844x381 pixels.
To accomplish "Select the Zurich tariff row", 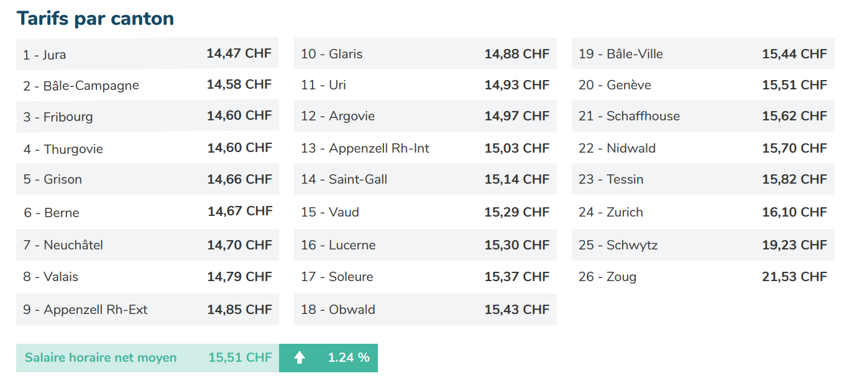I will click(703, 212).
